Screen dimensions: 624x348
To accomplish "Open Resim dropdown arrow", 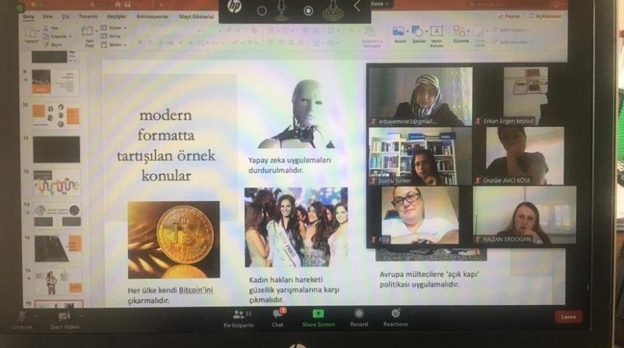I will [x=408, y=31].
